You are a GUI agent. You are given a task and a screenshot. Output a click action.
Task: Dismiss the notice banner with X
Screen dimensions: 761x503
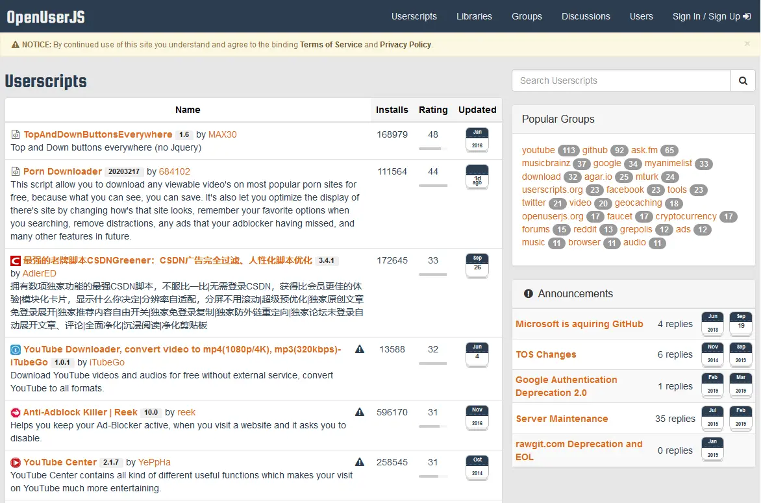pyautogui.click(x=747, y=43)
